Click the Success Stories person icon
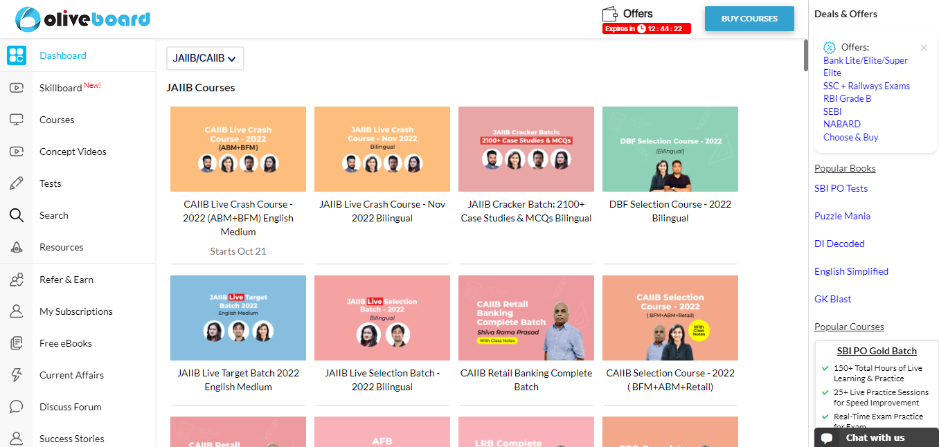The width and height of the screenshot is (939, 447). pyautogui.click(x=17, y=439)
